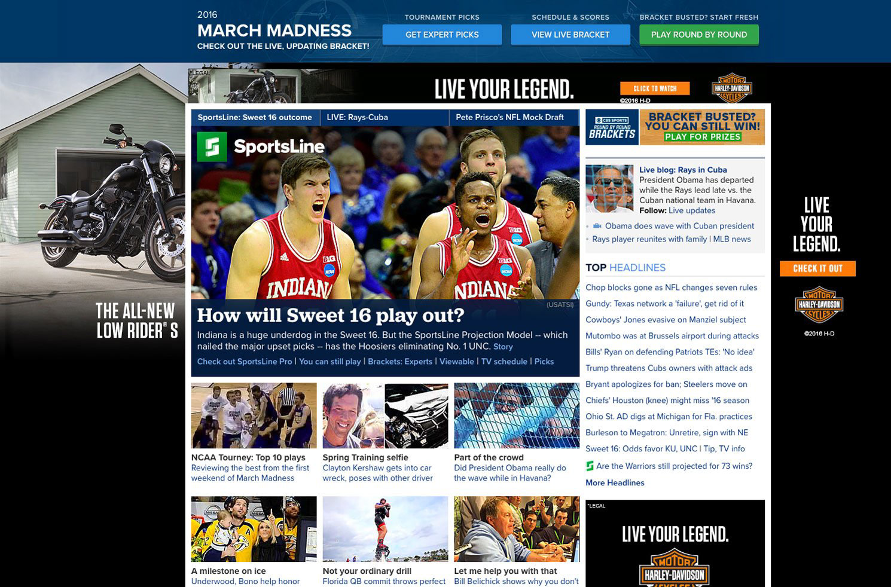Image resolution: width=891 pixels, height=587 pixels.
Task: Open the Spring Training selfie thumbnail
Action: tap(385, 415)
